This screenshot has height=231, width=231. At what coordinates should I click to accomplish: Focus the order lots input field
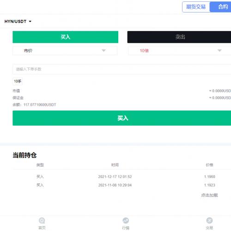(122, 69)
